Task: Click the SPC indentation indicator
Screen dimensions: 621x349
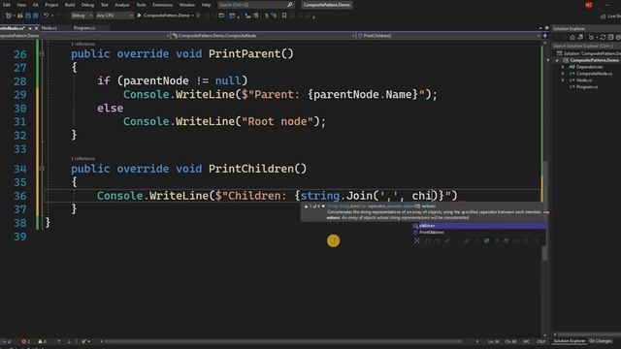Action: click(x=526, y=341)
